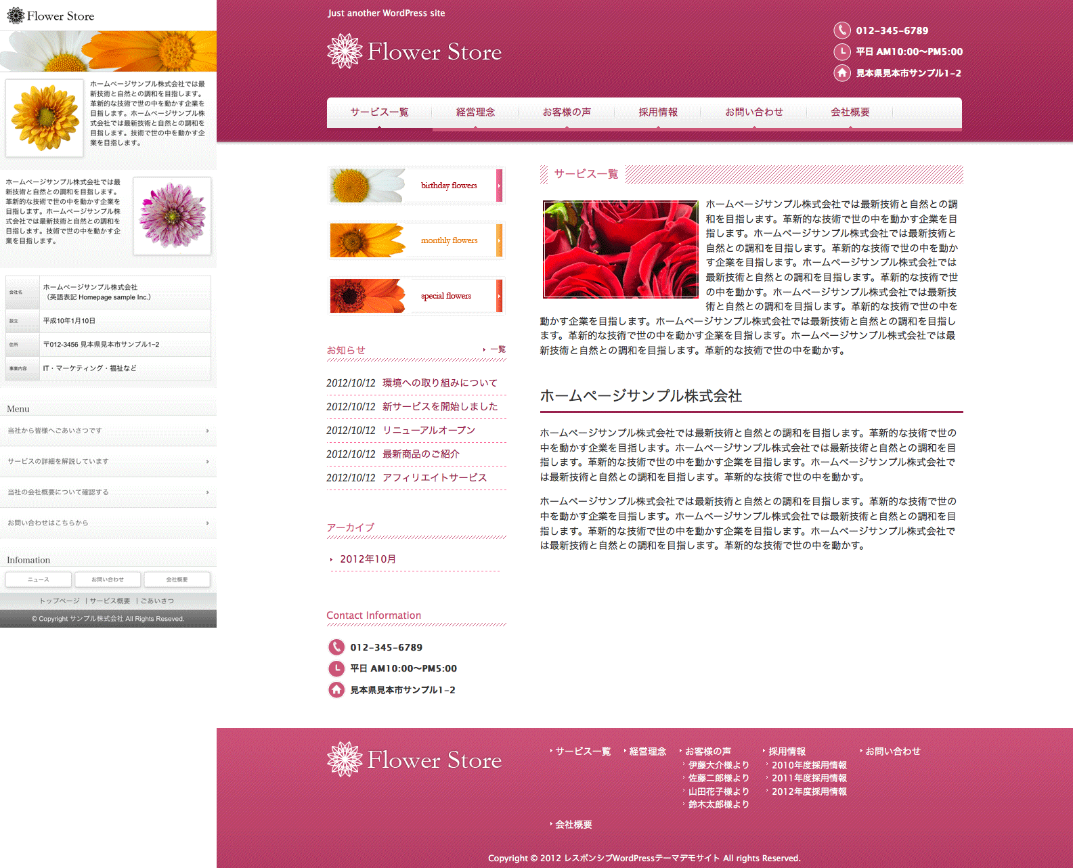Open the サービス一覧 navigation tab
The width and height of the screenshot is (1073, 868).
click(379, 112)
